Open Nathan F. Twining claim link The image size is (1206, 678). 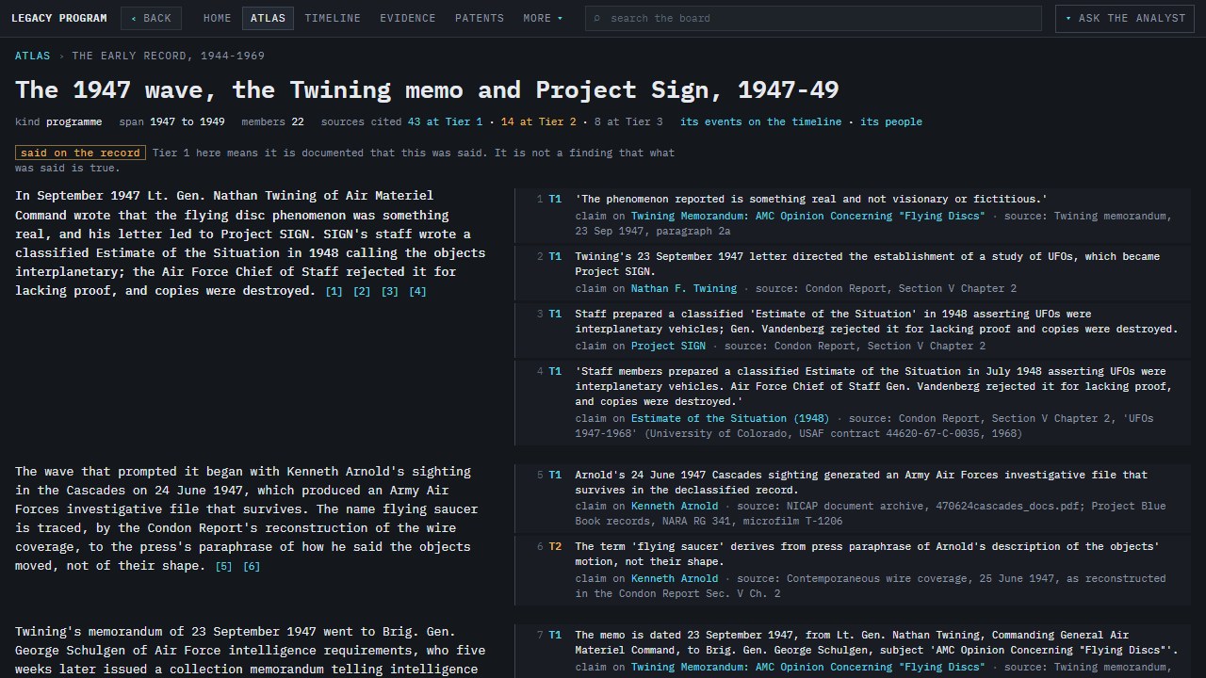point(684,288)
